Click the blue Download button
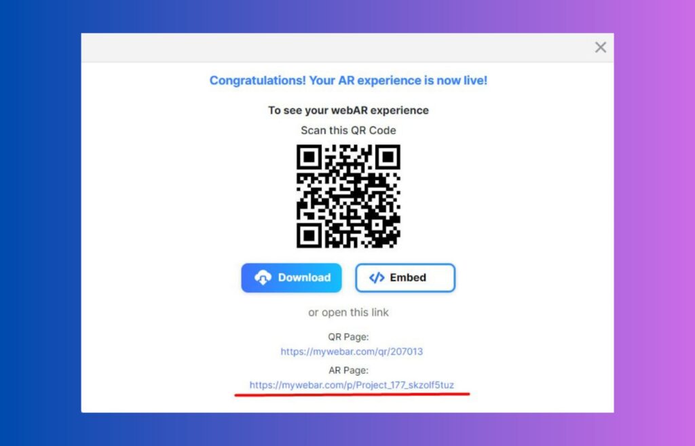This screenshot has height=446, width=695. (291, 278)
